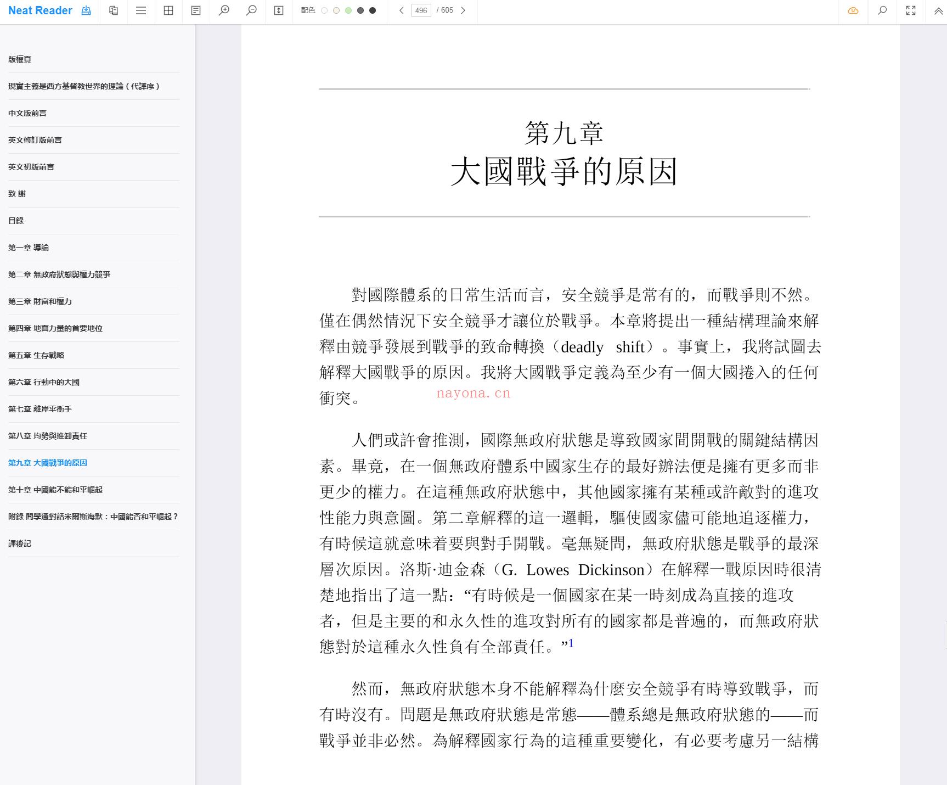The image size is (947, 785).
Task: Collapse the toolbar with double chevron icon
Action: [x=939, y=11]
